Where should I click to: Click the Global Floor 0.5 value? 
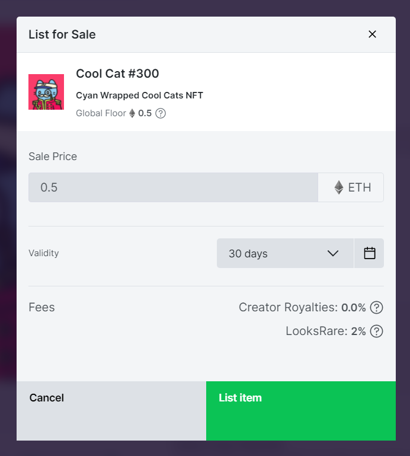click(145, 113)
